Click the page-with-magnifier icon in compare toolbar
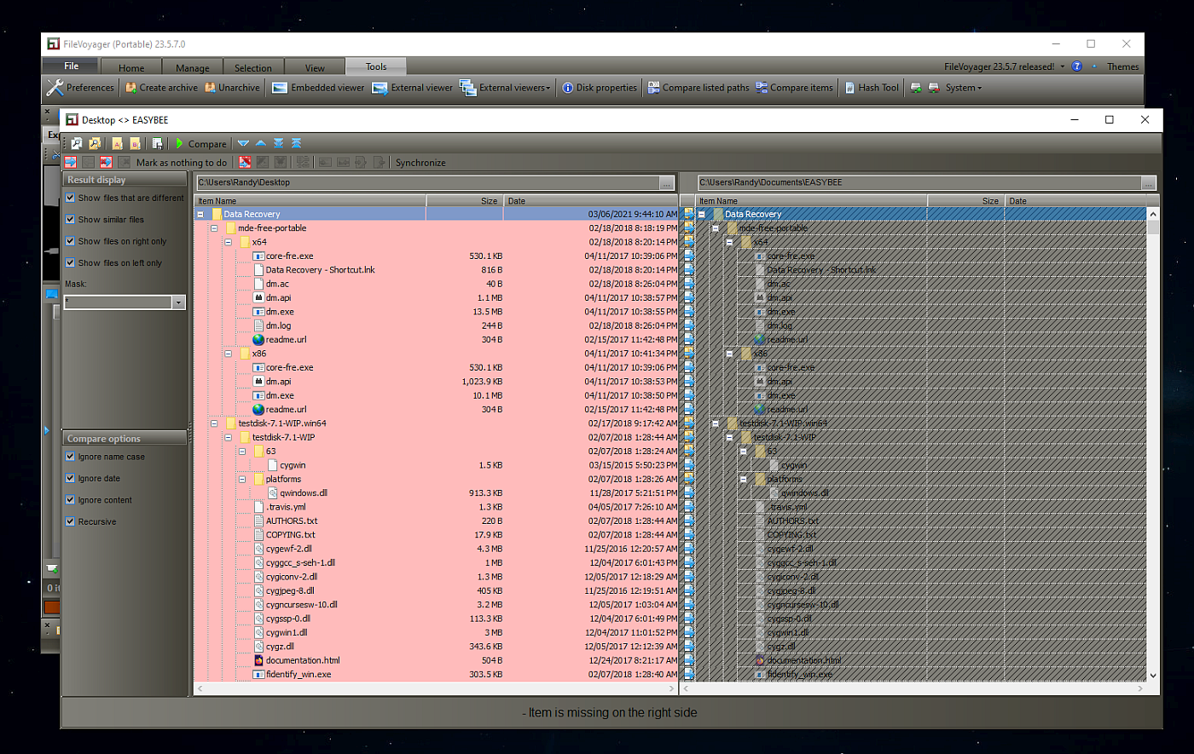This screenshot has width=1194, height=754. (77, 143)
